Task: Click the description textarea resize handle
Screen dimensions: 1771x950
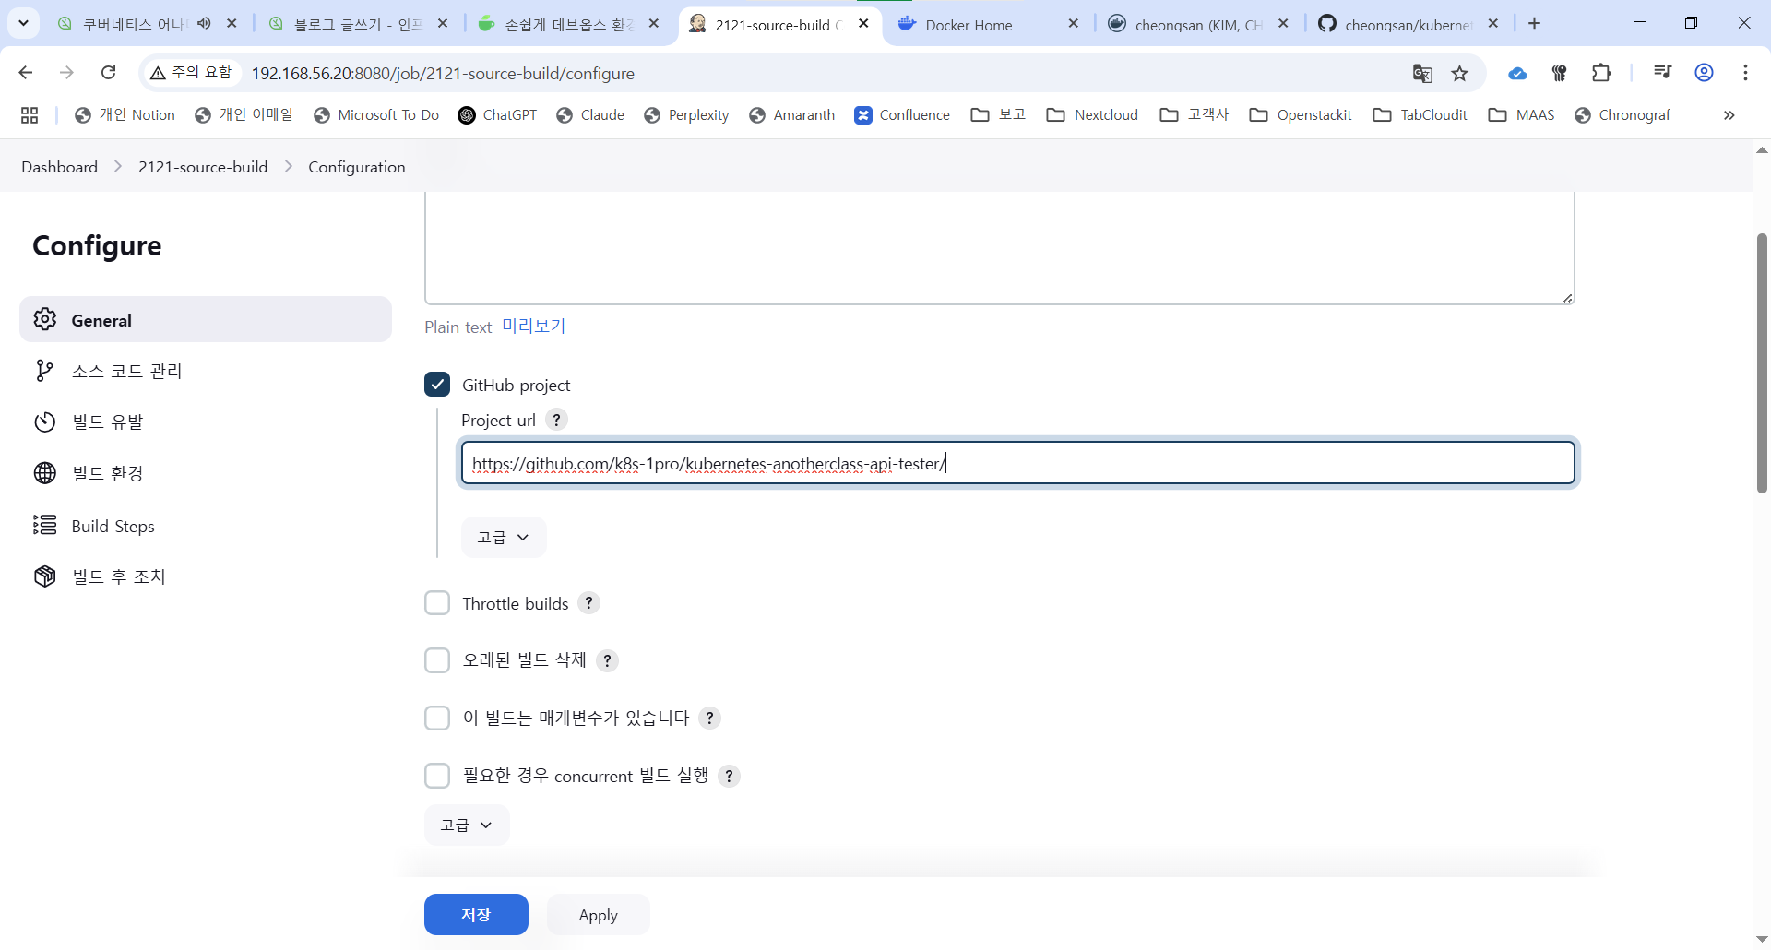Action: coord(1567,297)
